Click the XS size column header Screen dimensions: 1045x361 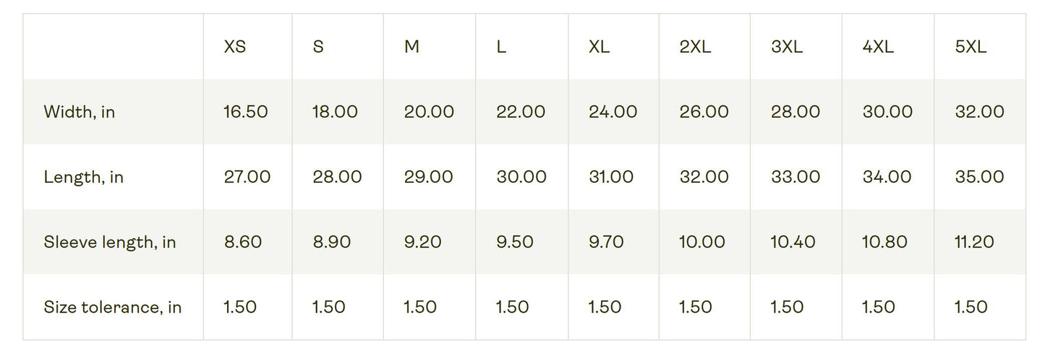click(235, 47)
